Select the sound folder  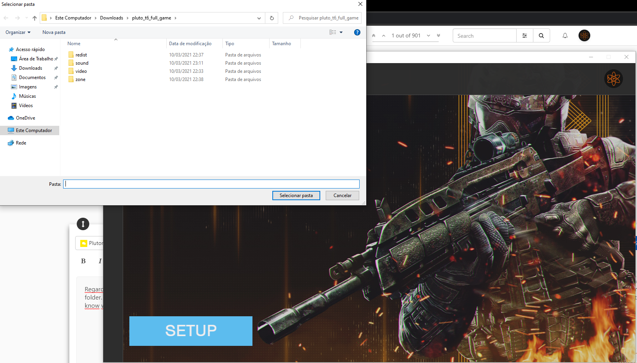coord(82,63)
